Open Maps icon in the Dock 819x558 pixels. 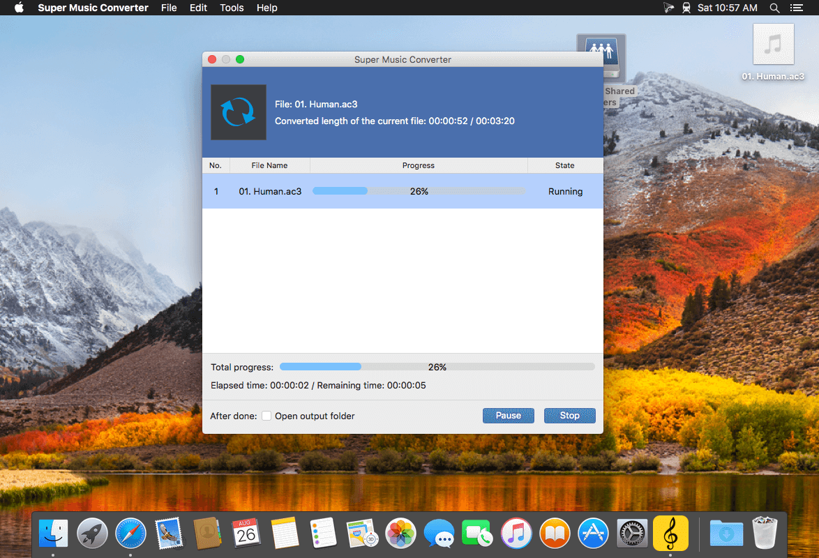pos(362,534)
